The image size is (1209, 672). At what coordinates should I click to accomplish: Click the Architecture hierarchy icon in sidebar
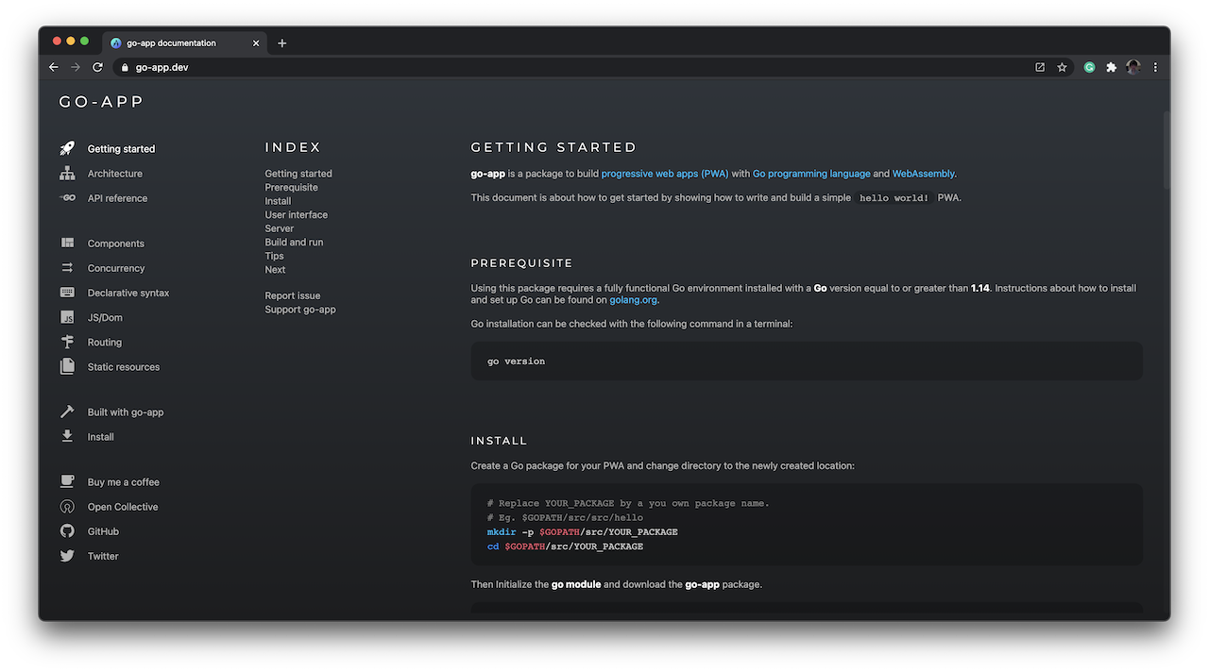pos(67,174)
